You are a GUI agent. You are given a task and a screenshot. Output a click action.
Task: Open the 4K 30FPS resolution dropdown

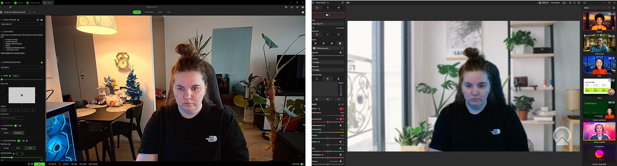click(22, 67)
